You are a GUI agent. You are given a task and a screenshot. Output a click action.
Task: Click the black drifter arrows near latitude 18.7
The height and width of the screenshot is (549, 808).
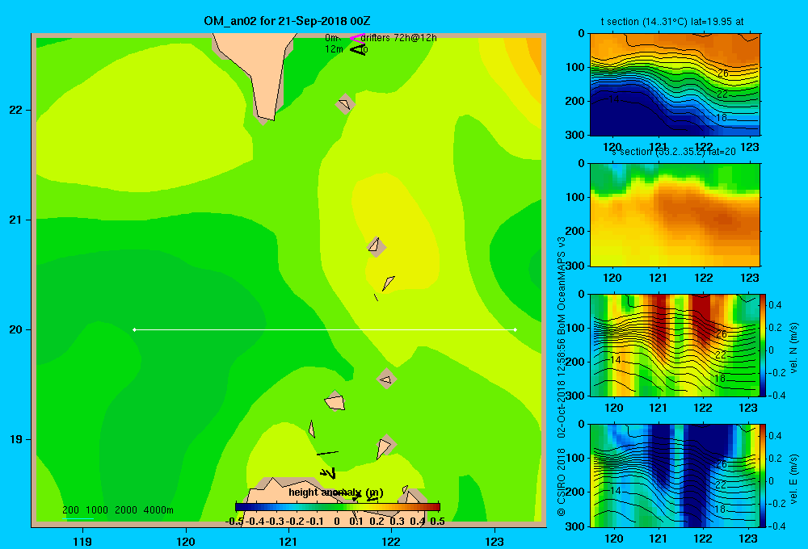click(328, 473)
